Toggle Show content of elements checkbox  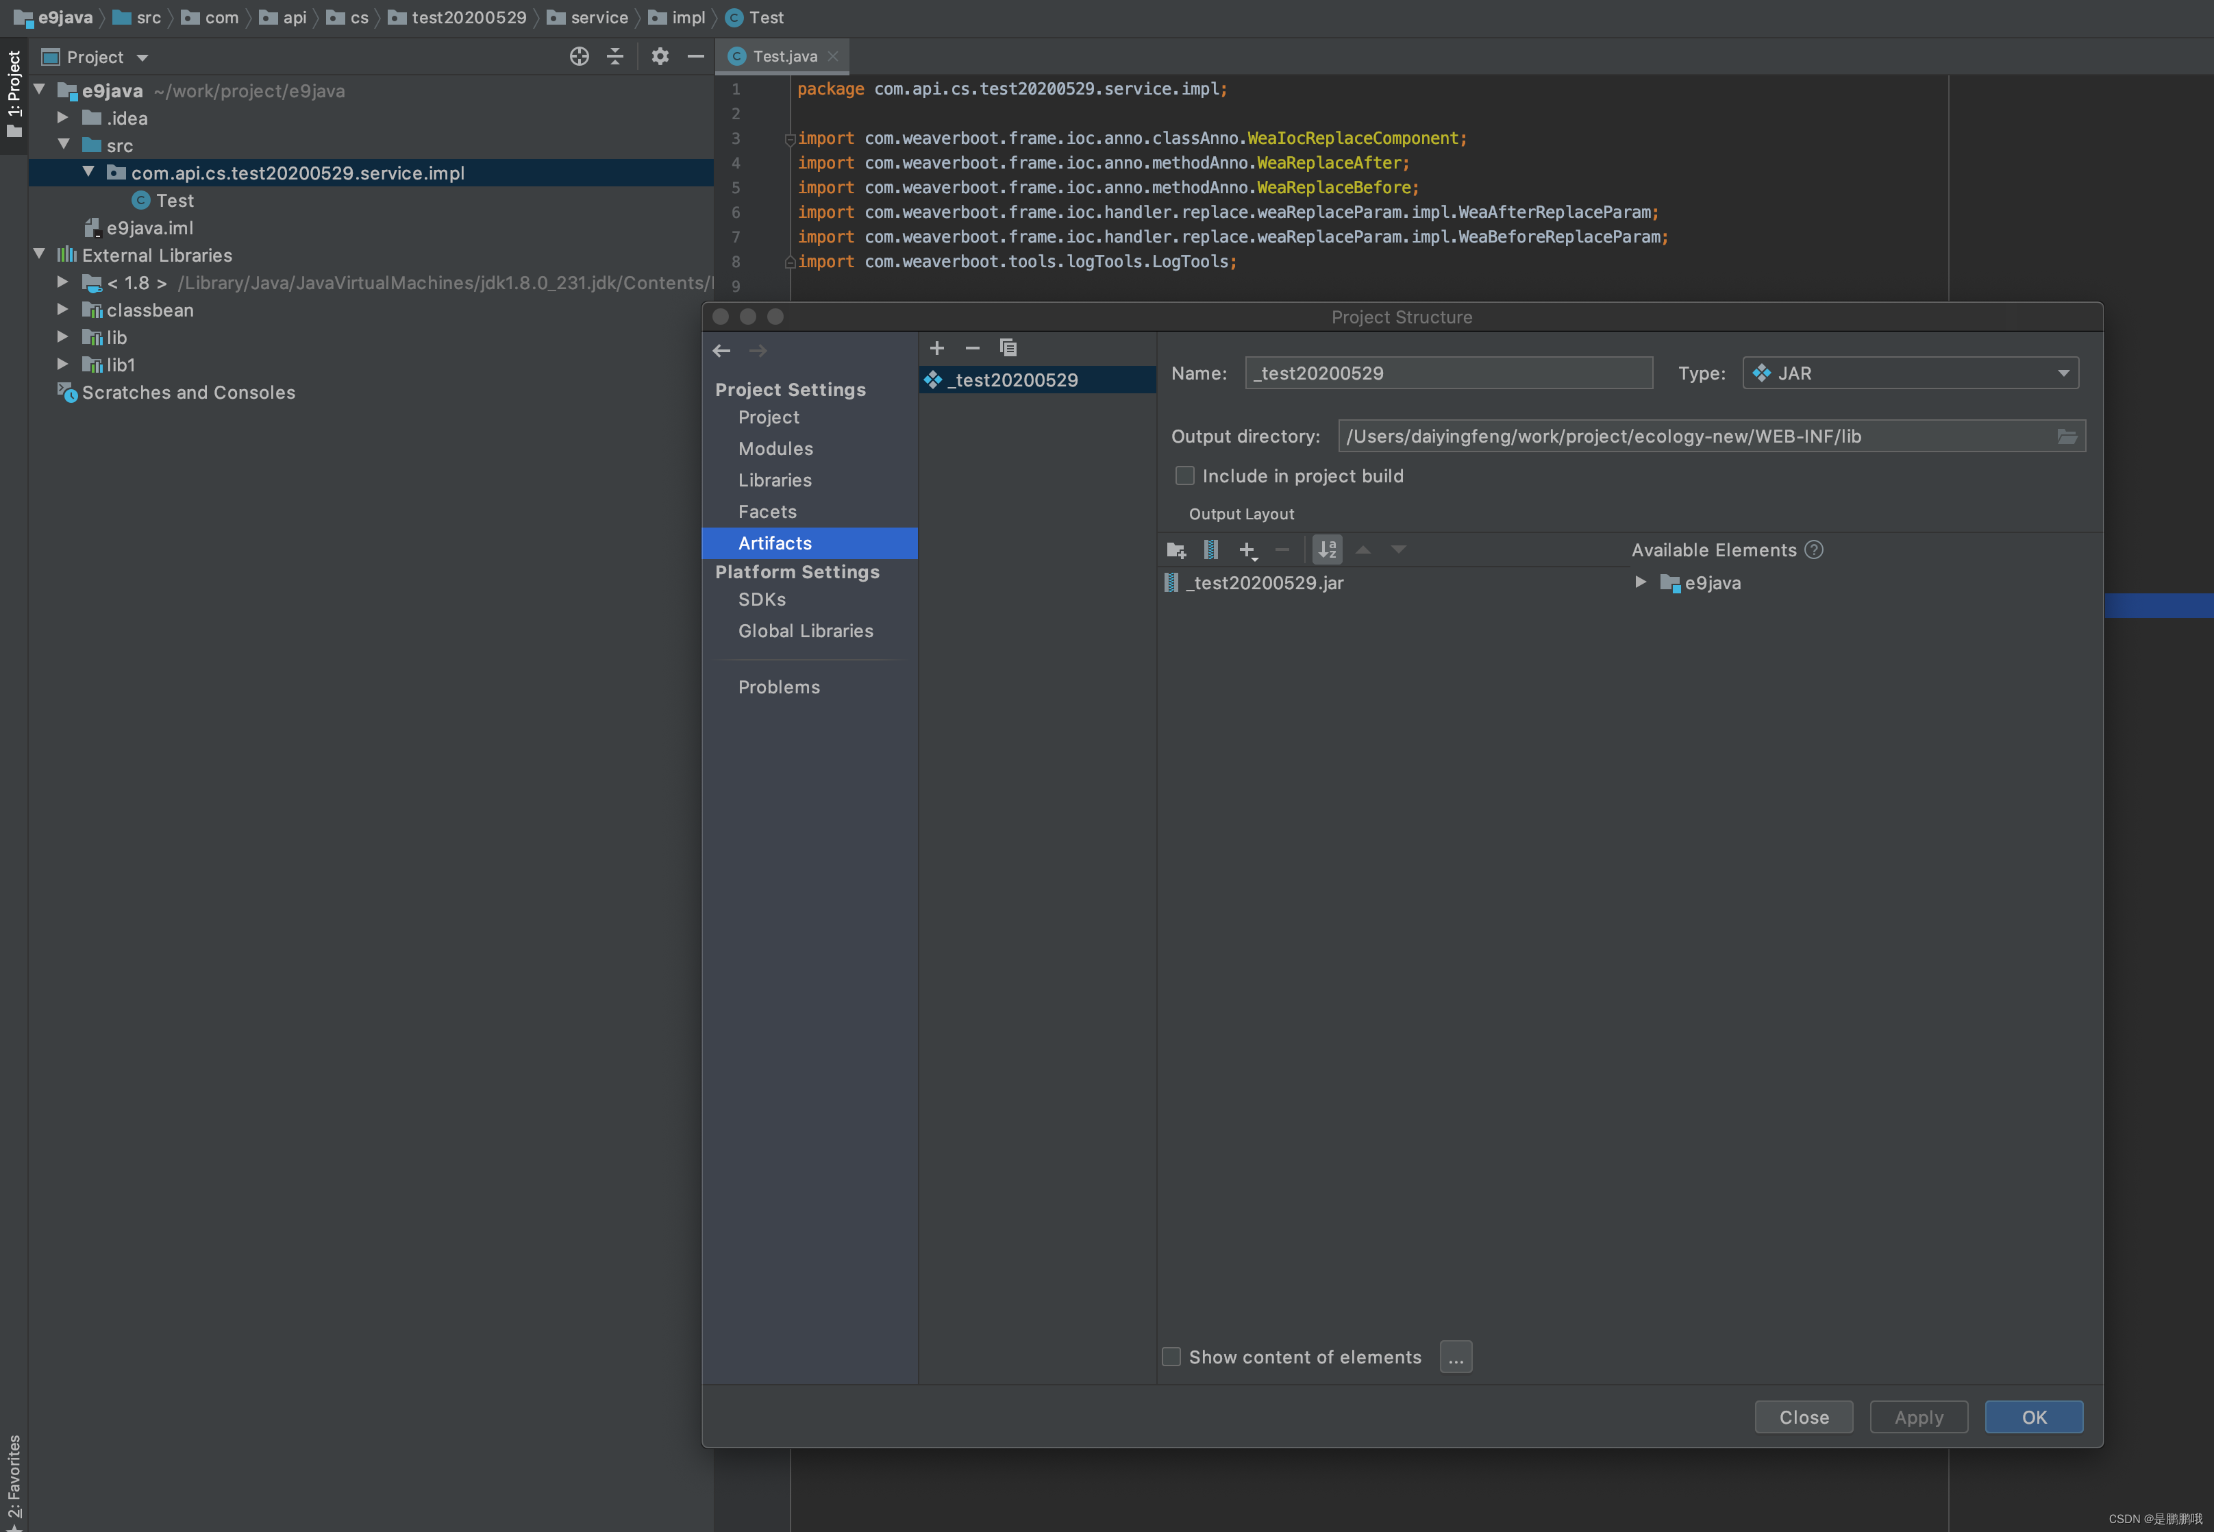click(x=1173, y=1357)
